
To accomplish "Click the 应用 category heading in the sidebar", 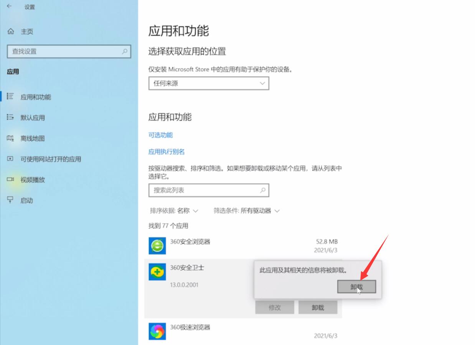I will 13,72.
